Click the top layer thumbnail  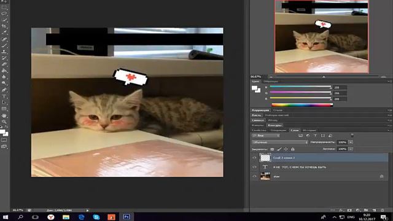pyautogui.click(x=265, y=158)
